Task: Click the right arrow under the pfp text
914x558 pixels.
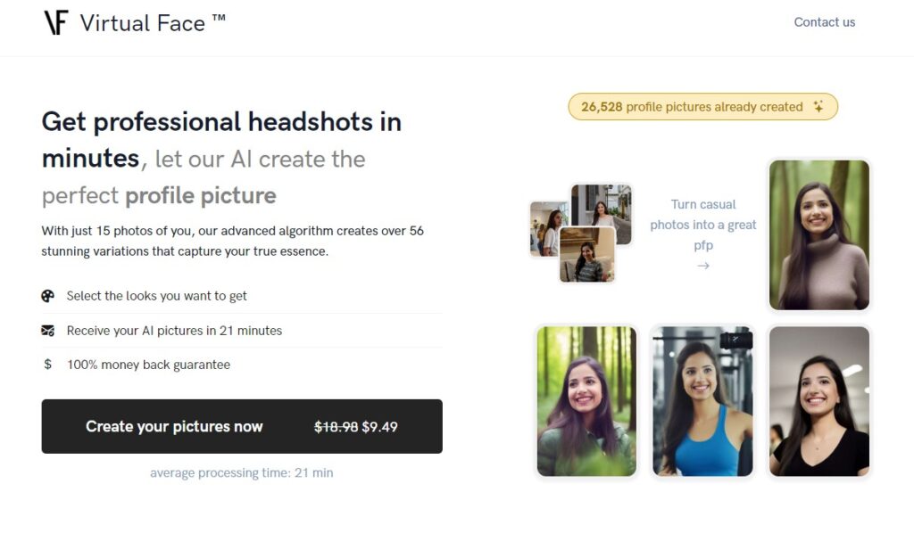Action: tap(703, 266)
